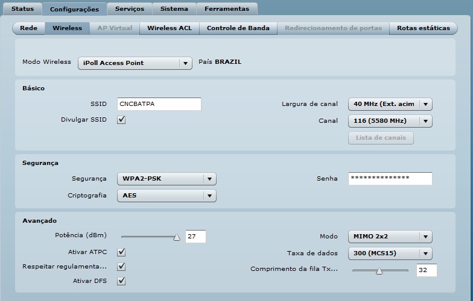
Task: Click the Básico section heading
Action: pos(34,88)
